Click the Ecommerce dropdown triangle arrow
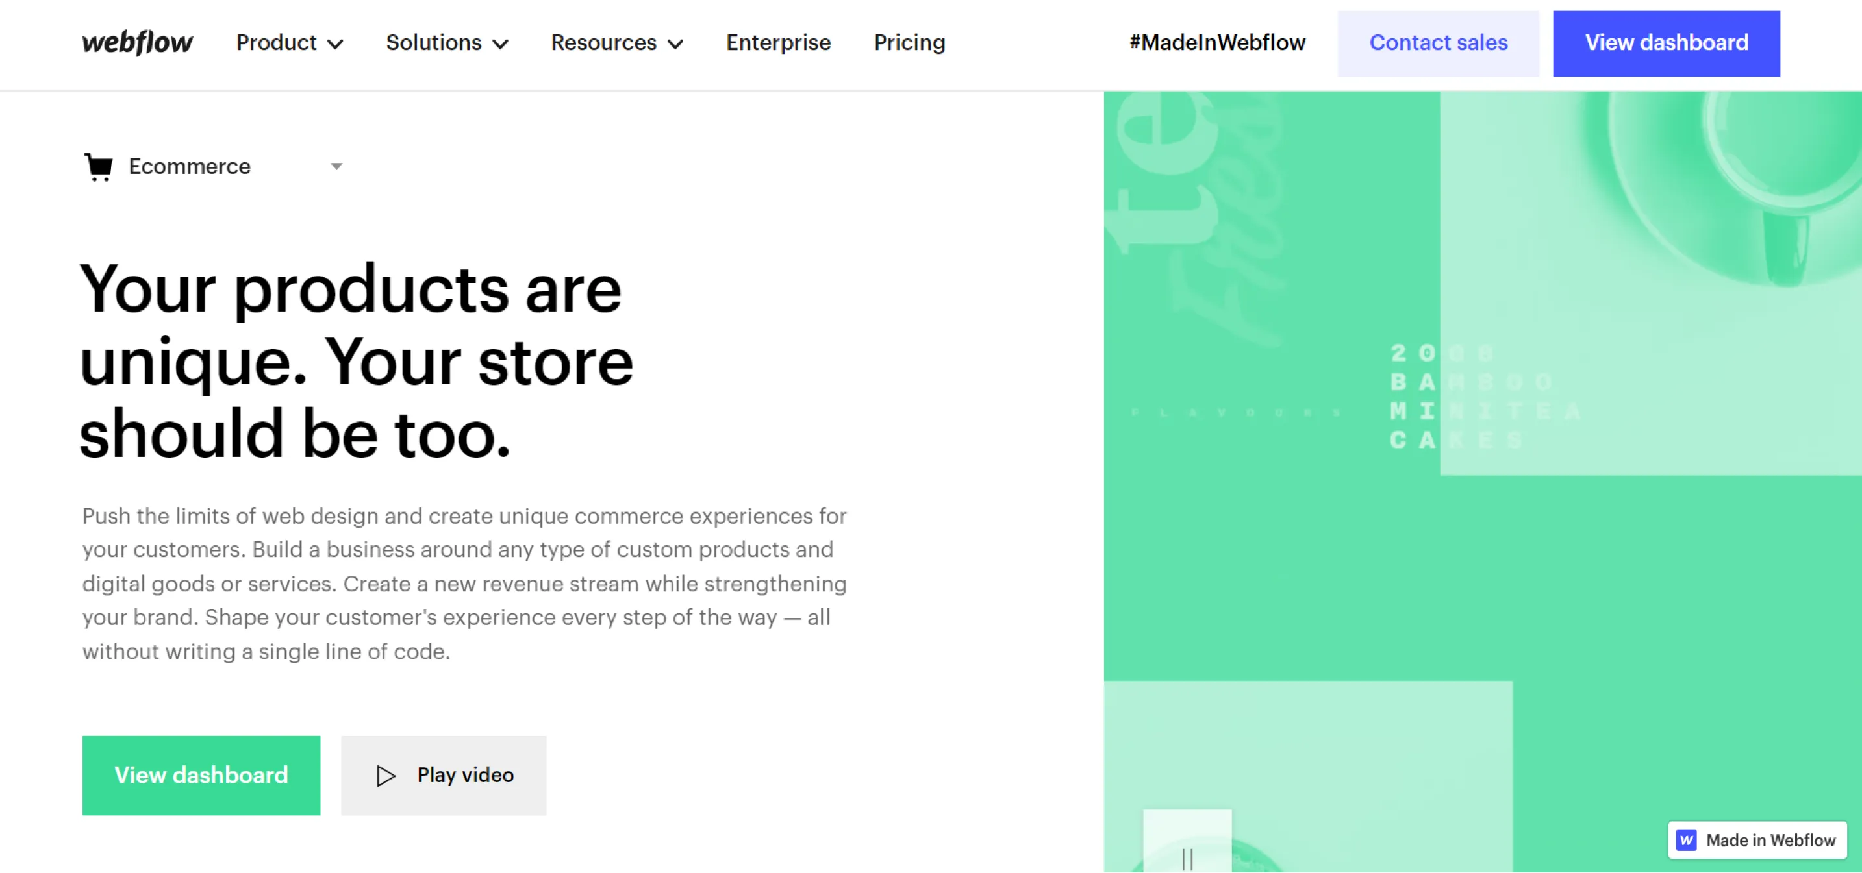The image size is (1862, 873). (x=336, y=167)
